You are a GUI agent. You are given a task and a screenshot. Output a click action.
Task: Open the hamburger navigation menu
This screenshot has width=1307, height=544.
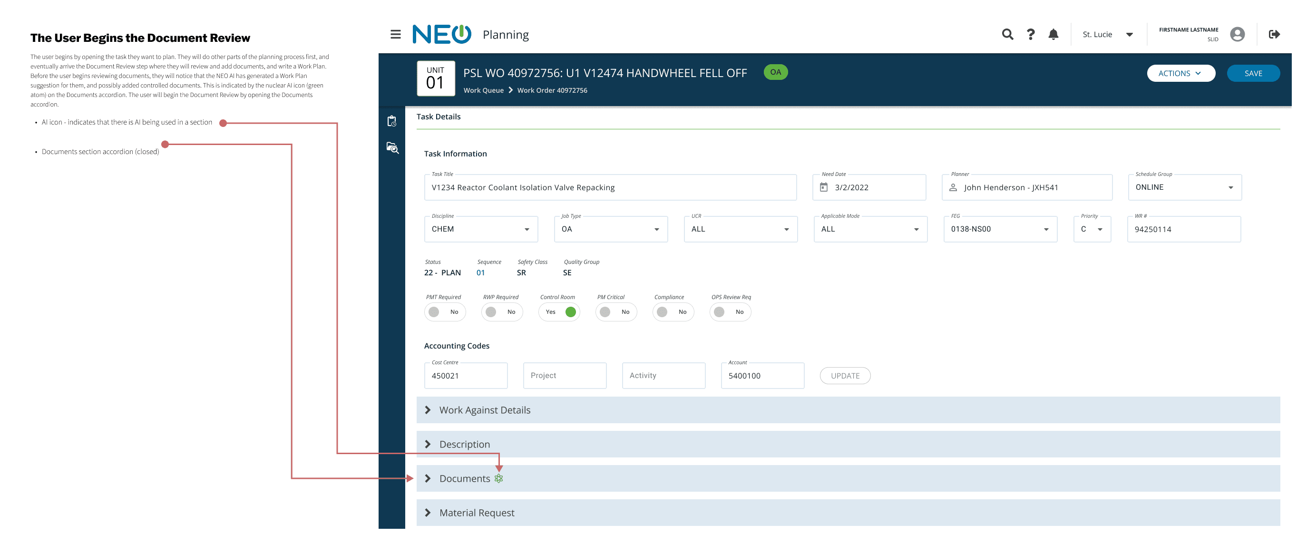pyautogui.click(x=395, y=34)
